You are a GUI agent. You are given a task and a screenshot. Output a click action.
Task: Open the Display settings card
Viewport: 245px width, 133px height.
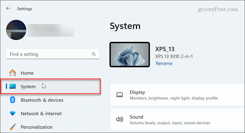[177, 95]
